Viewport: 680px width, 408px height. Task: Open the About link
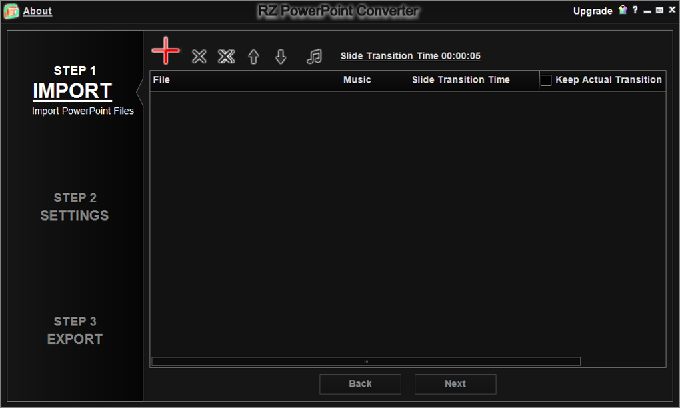tap(37, 11)
